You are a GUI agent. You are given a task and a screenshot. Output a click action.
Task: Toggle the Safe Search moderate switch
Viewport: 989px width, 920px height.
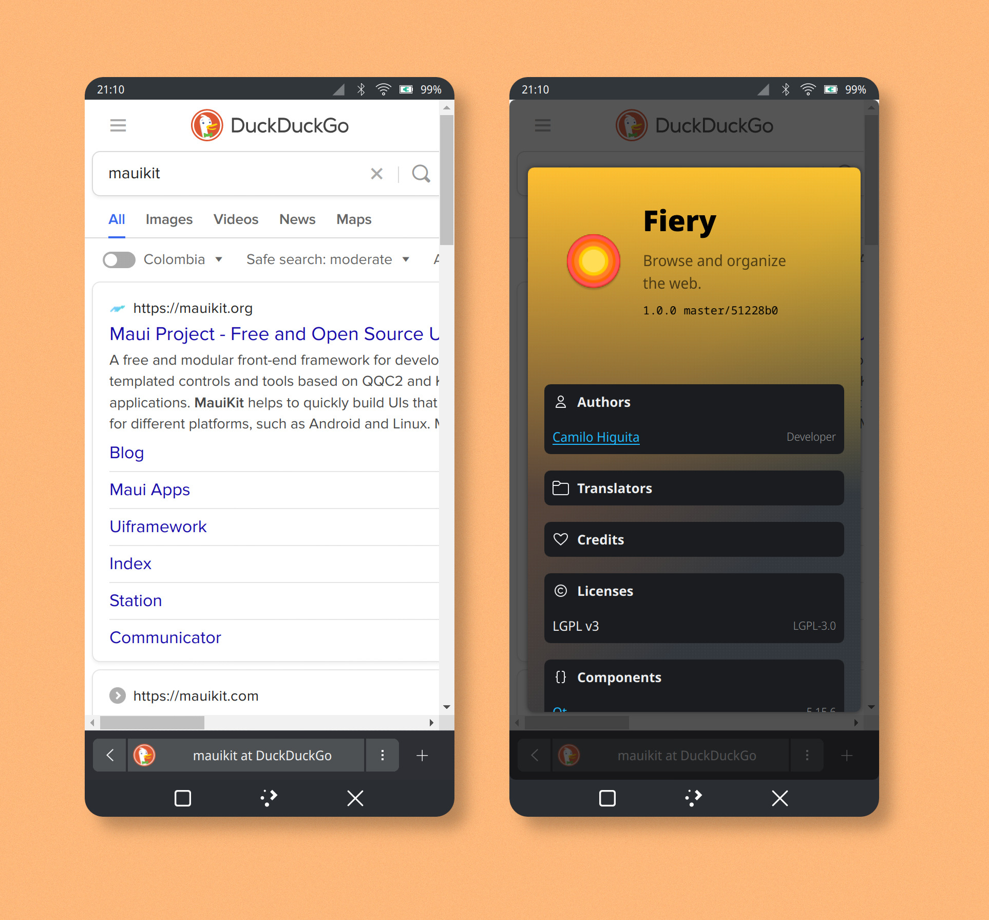(x=120, y=259)
